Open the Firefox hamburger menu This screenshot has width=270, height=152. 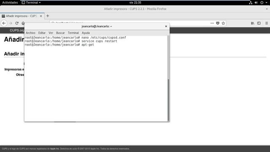click(266, 23)
